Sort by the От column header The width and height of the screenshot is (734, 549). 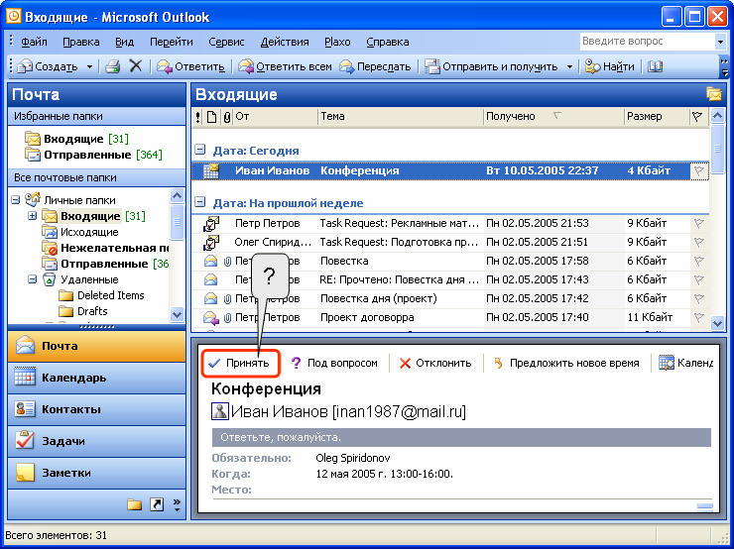276,117
